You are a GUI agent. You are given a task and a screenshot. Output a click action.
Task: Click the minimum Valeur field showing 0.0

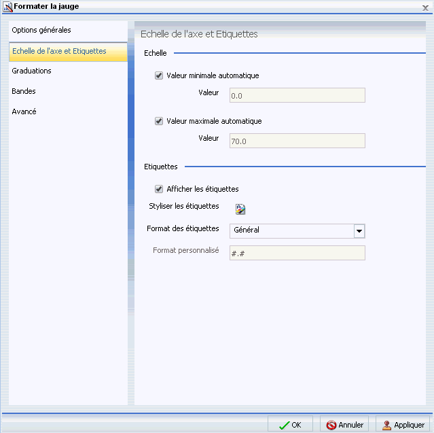(297, 95)
